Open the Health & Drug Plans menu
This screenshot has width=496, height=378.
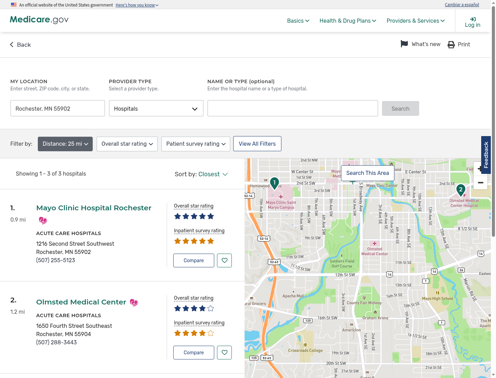(x=348, y=21)
